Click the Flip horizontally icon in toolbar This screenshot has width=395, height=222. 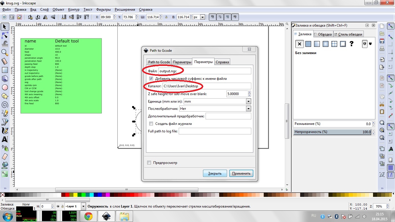pyautogui.click(x=46, y=17)
